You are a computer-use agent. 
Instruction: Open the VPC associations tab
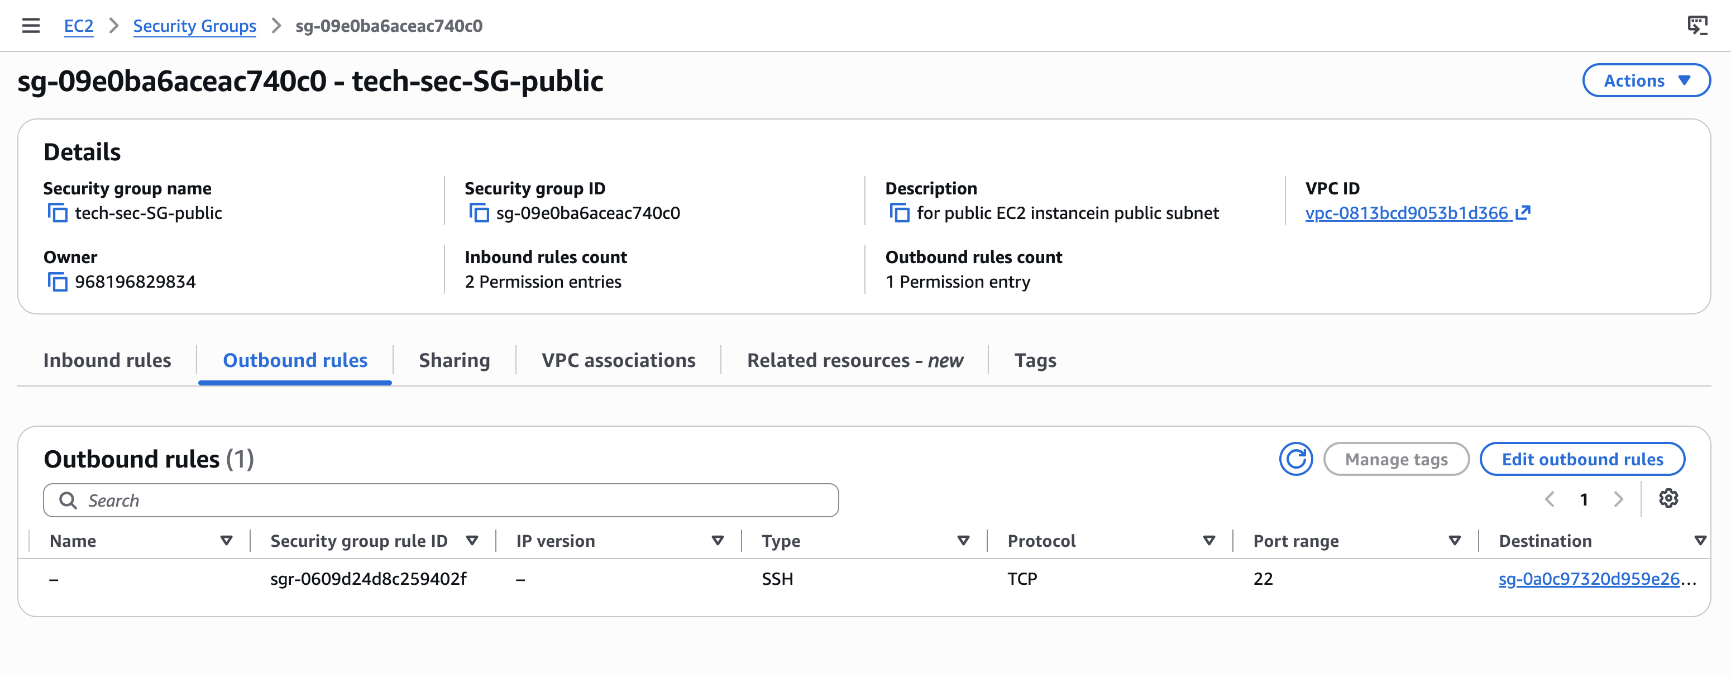point(618,360)
